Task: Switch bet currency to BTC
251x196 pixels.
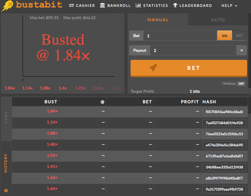Action: [239, 35]
